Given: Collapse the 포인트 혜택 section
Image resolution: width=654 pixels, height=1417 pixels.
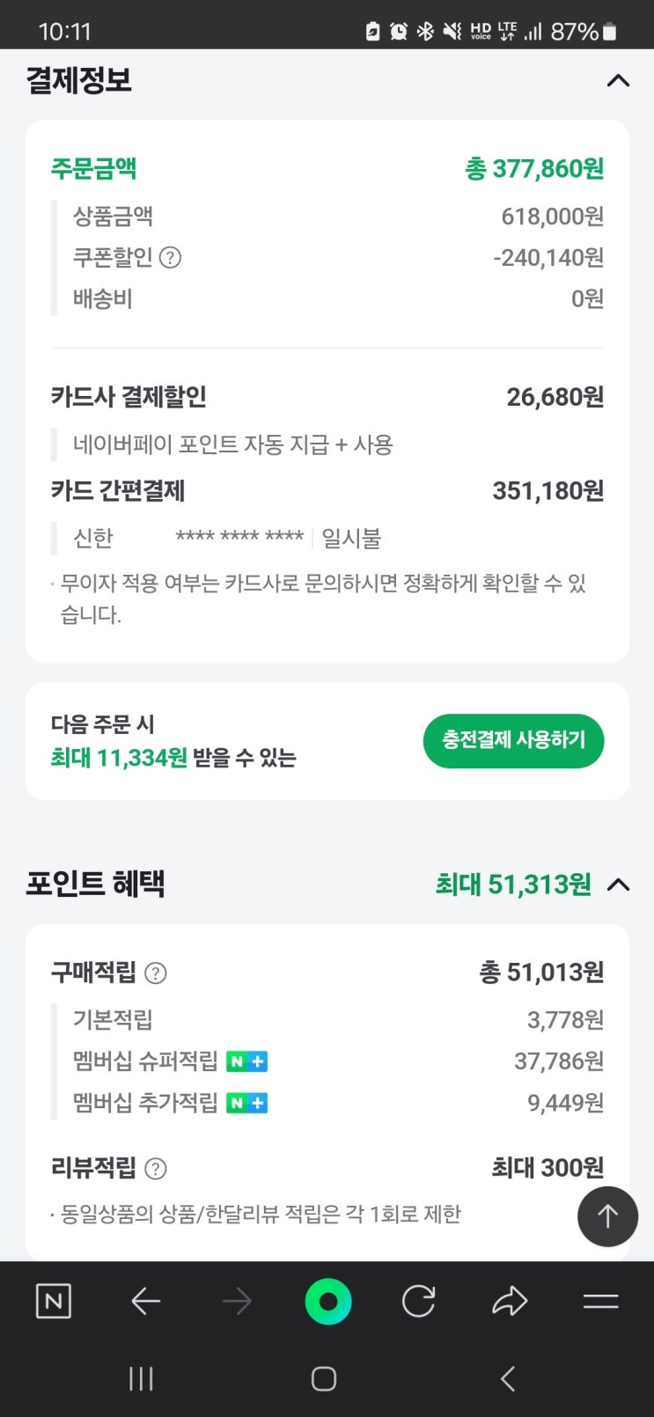Looking at the screenshot, I should 618,885.
